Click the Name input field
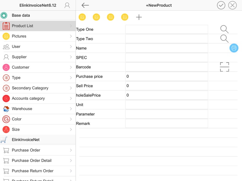 click(x=166, y=48)
